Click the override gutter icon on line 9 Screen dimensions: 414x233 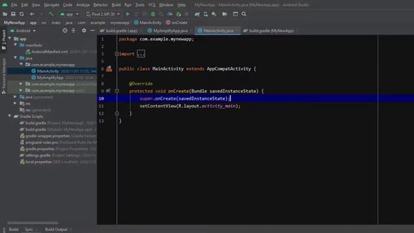coord(108,91)
